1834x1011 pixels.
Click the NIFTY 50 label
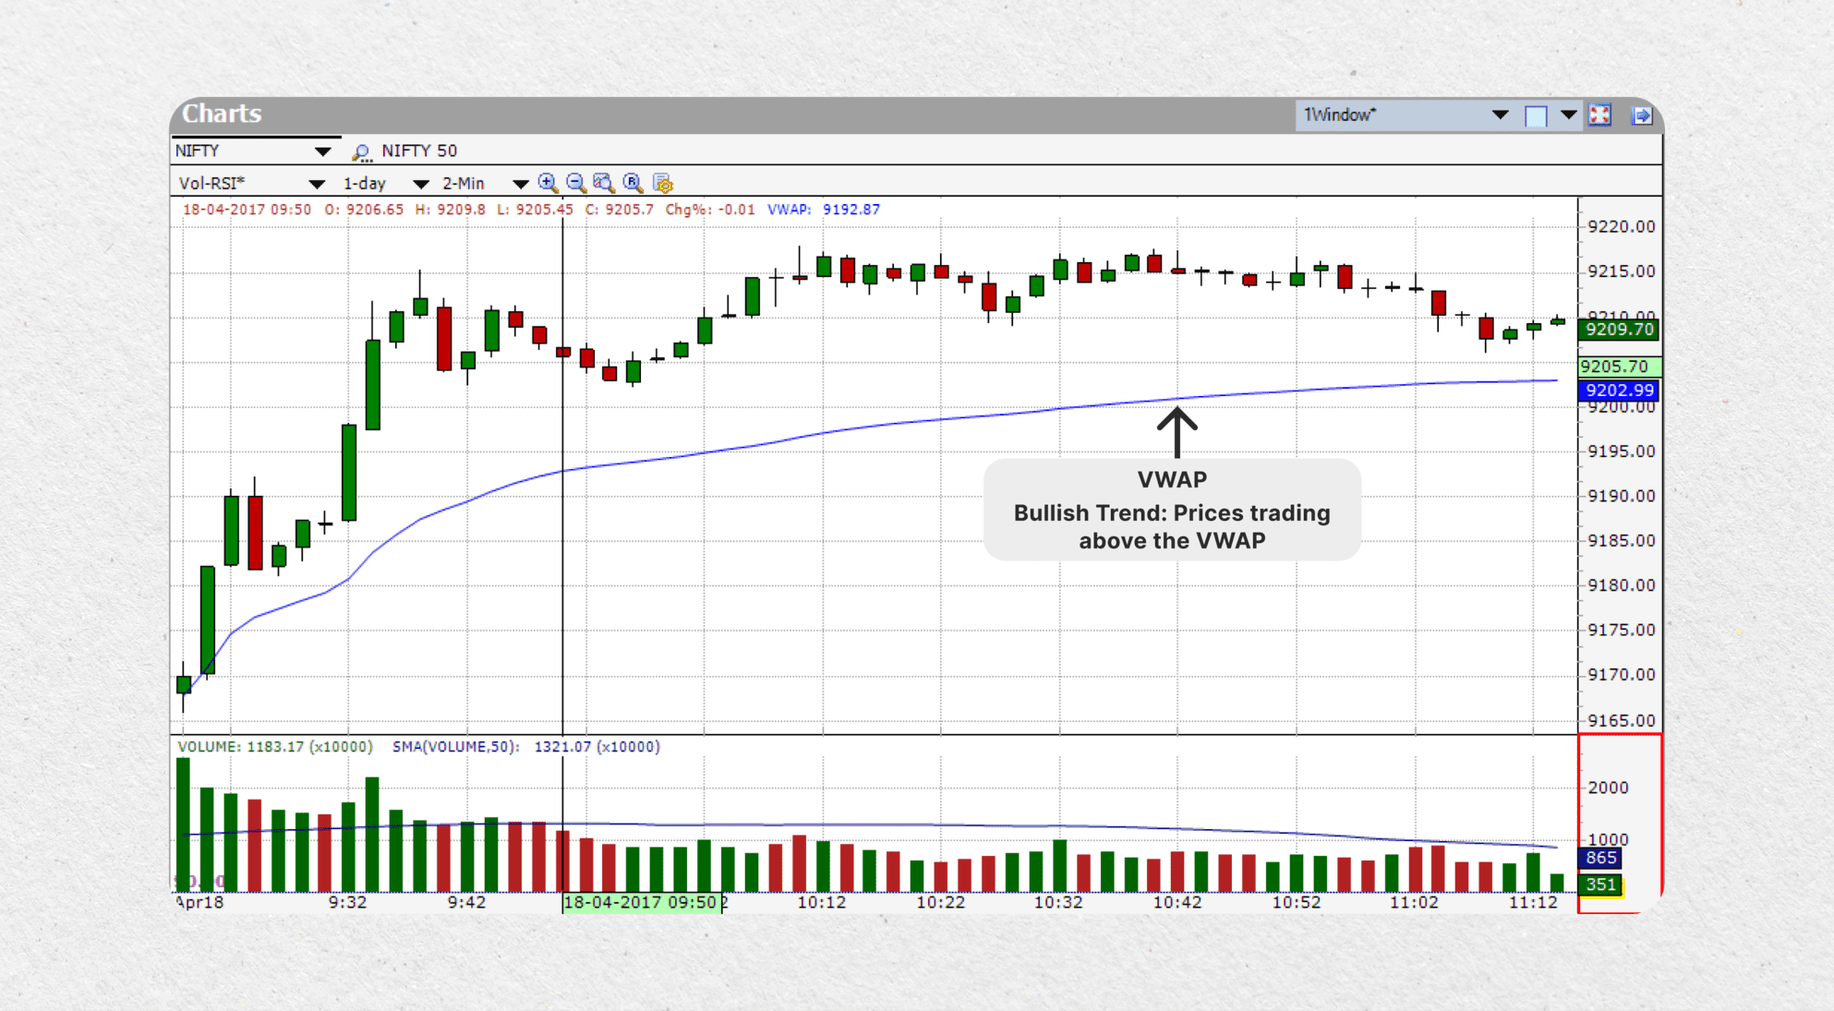(x=417, y=150)
